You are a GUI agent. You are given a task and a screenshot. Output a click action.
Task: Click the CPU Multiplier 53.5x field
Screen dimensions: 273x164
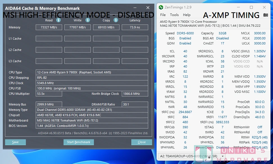[49, 94]
